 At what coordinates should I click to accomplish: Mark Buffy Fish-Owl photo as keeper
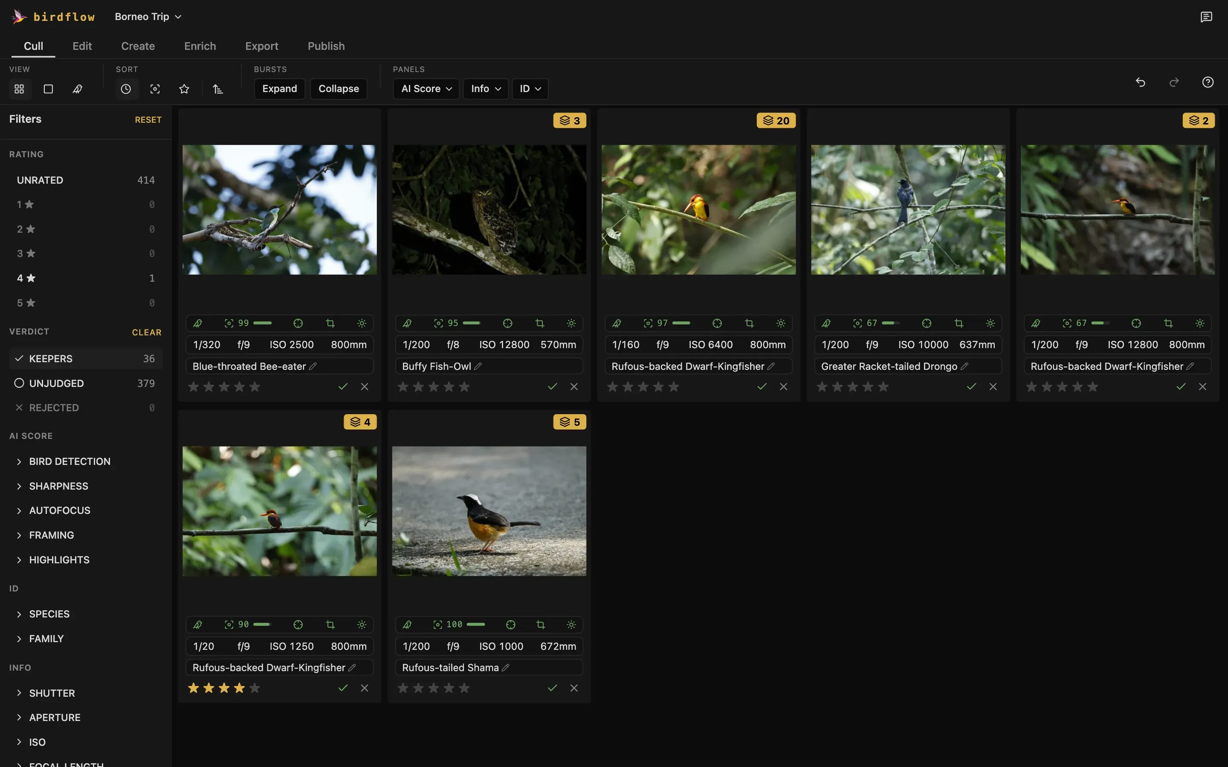pos(553,386)
